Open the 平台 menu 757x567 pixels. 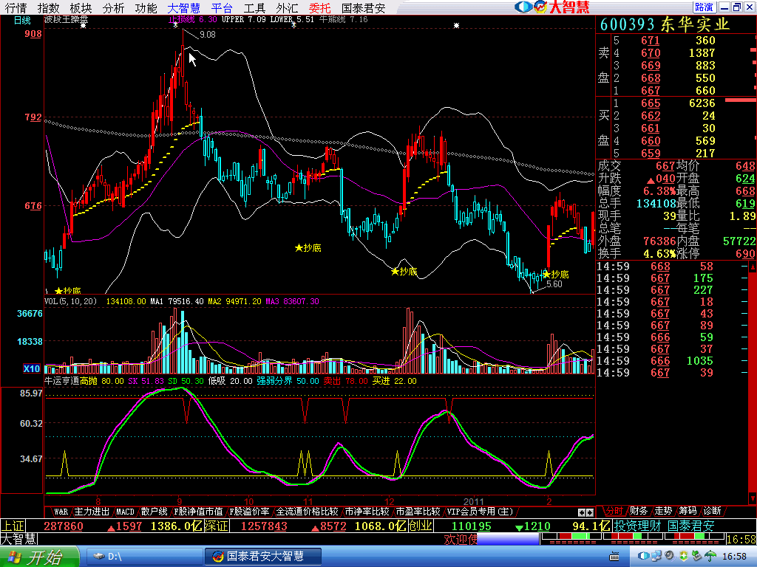click(222, 7)
